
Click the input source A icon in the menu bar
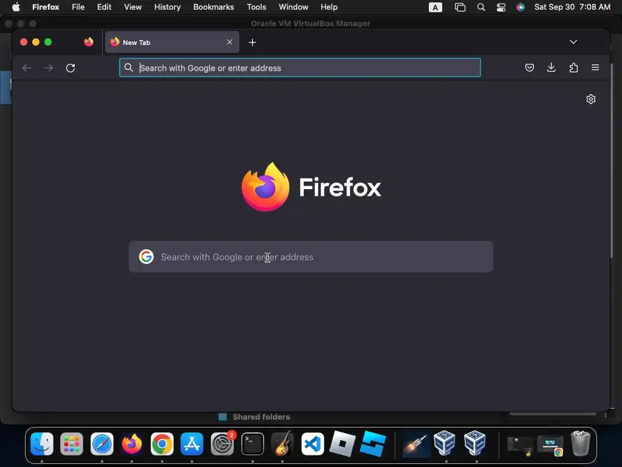[435, 7]
